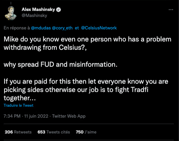
Task: Go to the @CelsiusNetwork mention
Action: coord(99,28)
